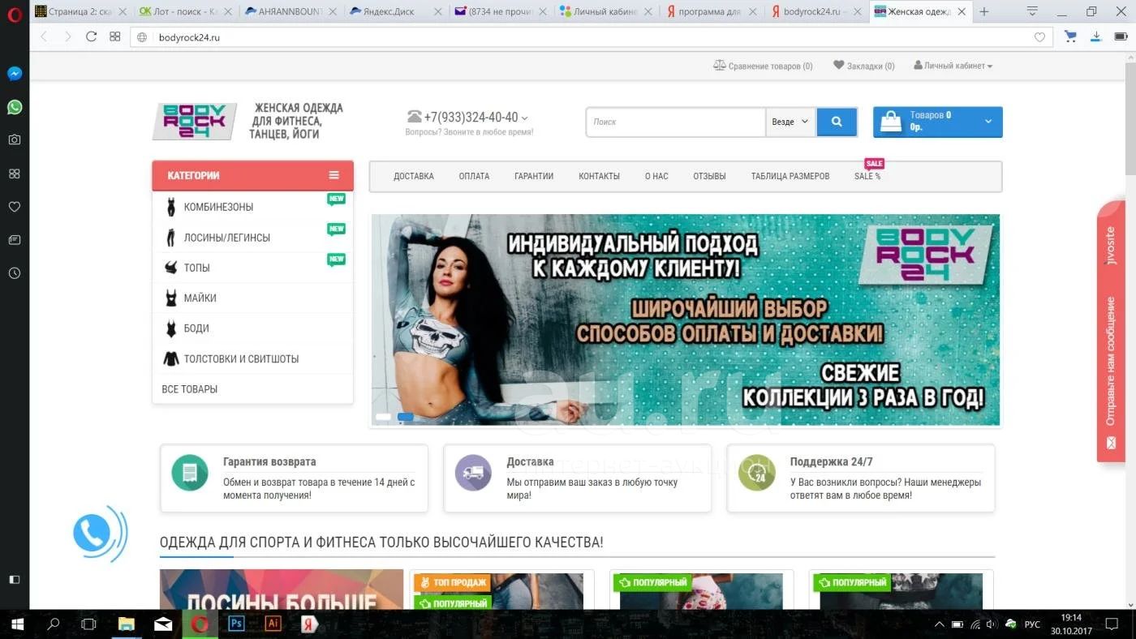Open Windows Start menu
This screenshot has height=639, width=1136.
(x=16, y=624)
